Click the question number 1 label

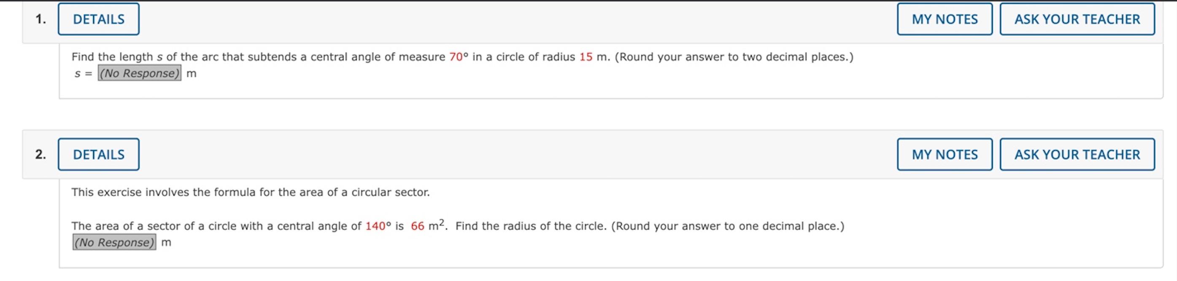(40, 19)
